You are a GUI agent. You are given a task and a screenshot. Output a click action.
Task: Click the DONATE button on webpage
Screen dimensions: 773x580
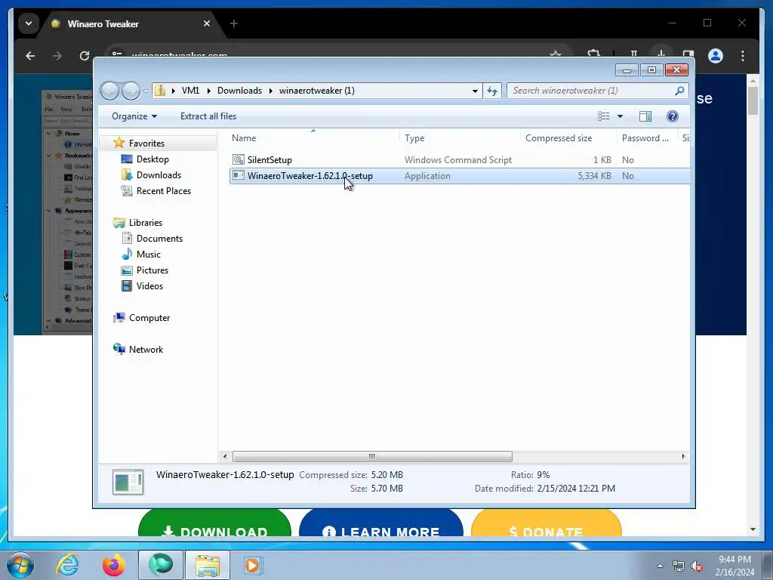pos(547,523)
